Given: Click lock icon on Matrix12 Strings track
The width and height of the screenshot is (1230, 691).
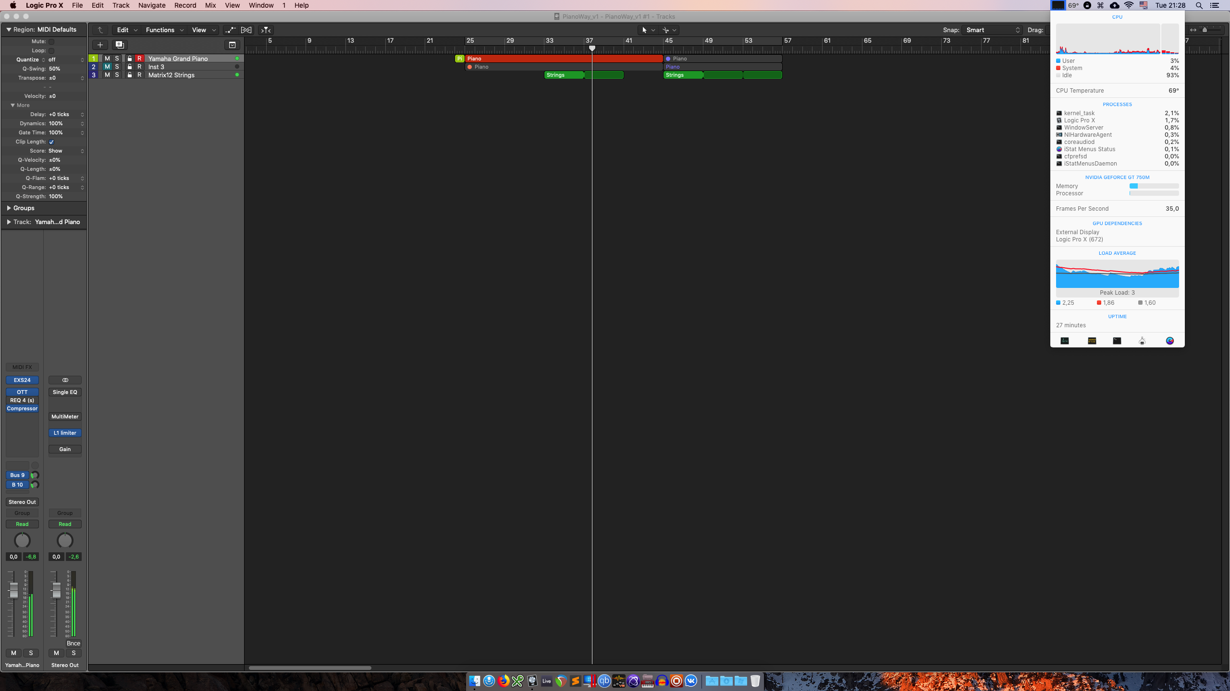Looking at the screenshot, I should point(129,75).
